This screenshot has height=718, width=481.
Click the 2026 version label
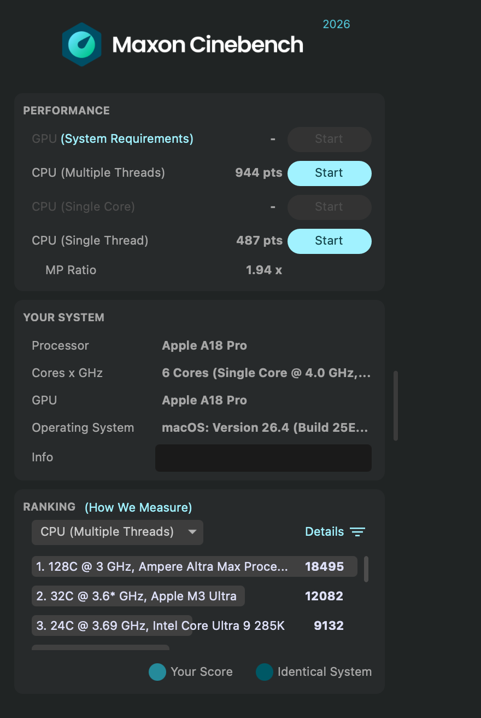[337, 24]
